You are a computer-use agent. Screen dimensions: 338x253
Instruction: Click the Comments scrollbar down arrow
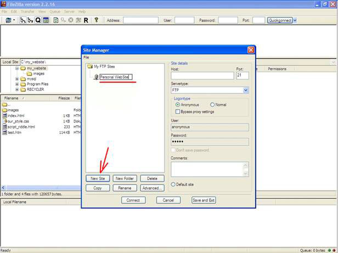point(246,173)
